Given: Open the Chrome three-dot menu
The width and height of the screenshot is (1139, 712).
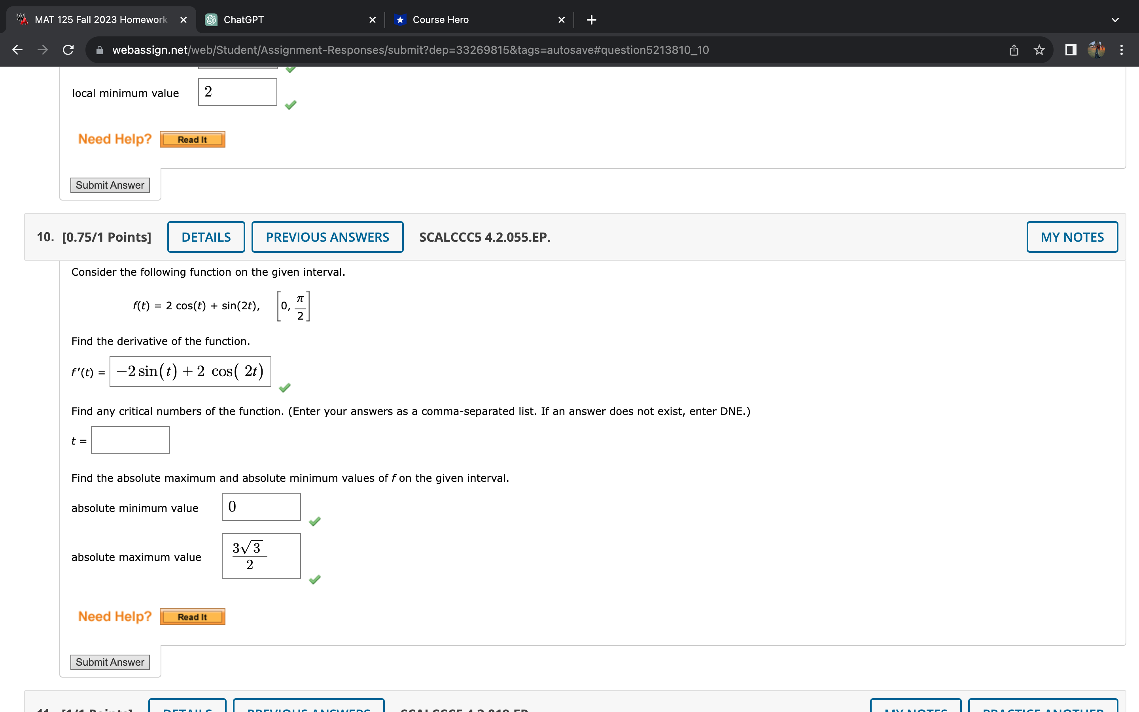Looking at the screenshot, I should pyautogui.click(x=1122, y=50).
